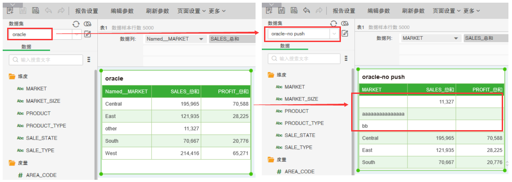Open options menu beside the oracle-no push search box
The image size is (512, 182).
coord(346,58)
